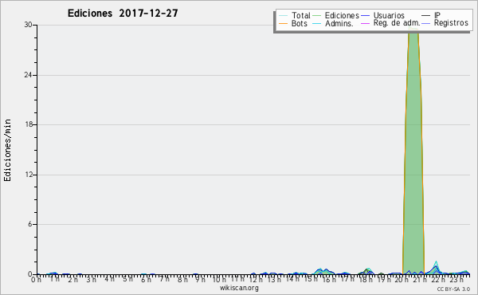Viewport: 478px width, 295px height.
Task: Click the x-axis label '23 h'
Action: (x=456, y=279)
